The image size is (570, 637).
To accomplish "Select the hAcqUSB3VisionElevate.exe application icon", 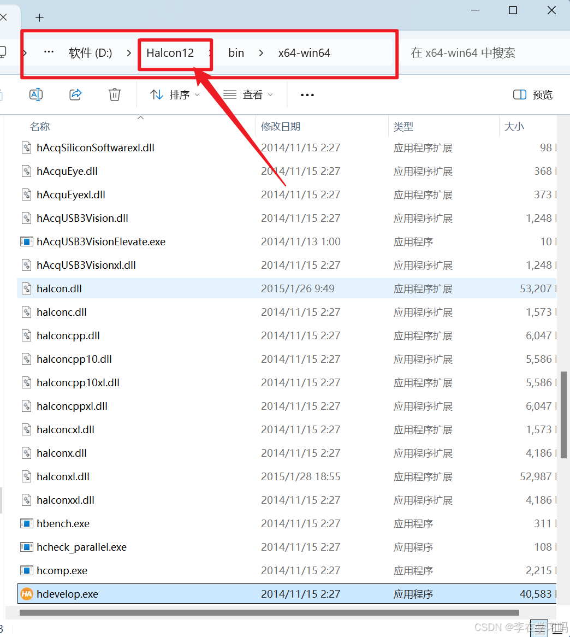I will [26, 241].
